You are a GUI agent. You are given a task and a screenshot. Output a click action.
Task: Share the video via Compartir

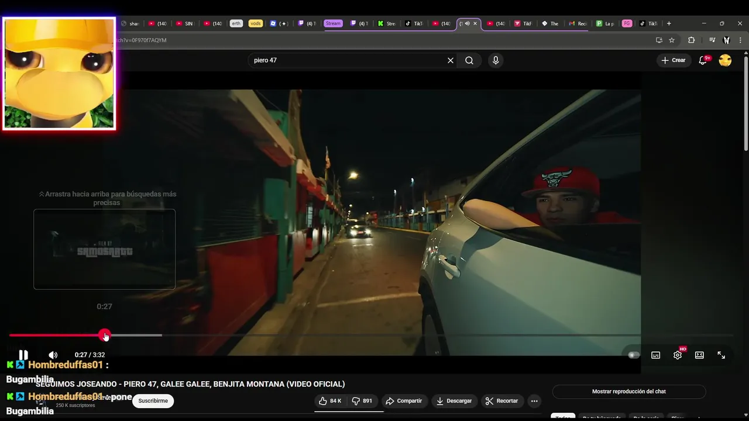coord(404,401)
